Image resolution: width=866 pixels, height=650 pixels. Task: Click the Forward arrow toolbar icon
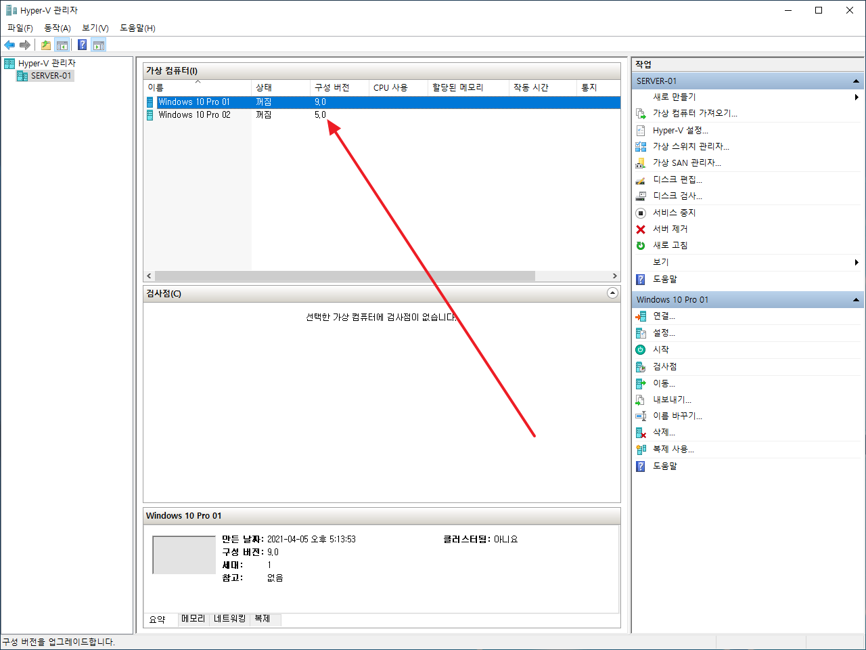point(25,45)
